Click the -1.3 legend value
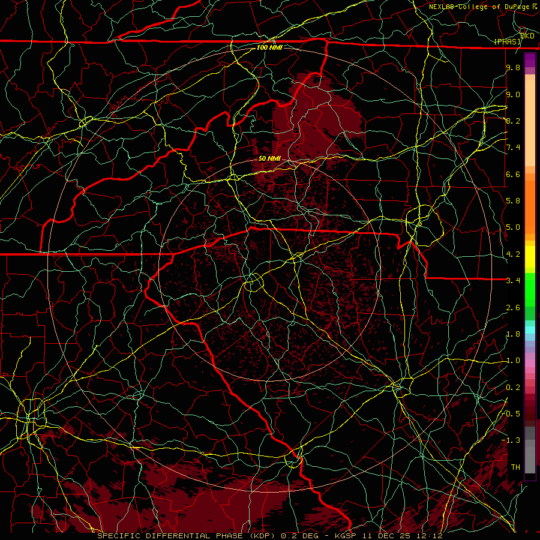This screenshot has height=540, width=540. point(511,440)
